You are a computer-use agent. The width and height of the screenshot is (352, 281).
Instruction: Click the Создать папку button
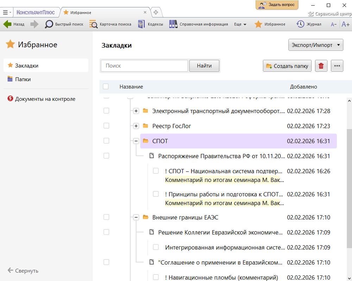(x=287, y=66)
